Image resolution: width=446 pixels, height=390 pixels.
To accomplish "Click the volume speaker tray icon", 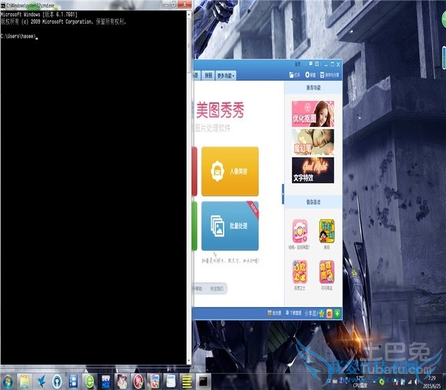I will [417, 382].
